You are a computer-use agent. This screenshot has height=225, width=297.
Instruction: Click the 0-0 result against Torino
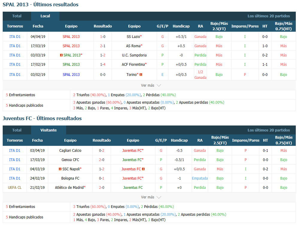103,75
